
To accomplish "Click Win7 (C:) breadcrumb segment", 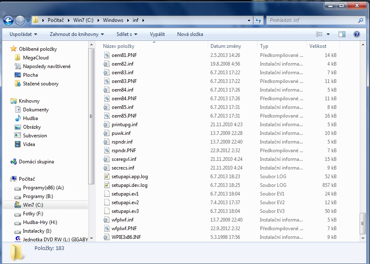I will pos(83,20).
